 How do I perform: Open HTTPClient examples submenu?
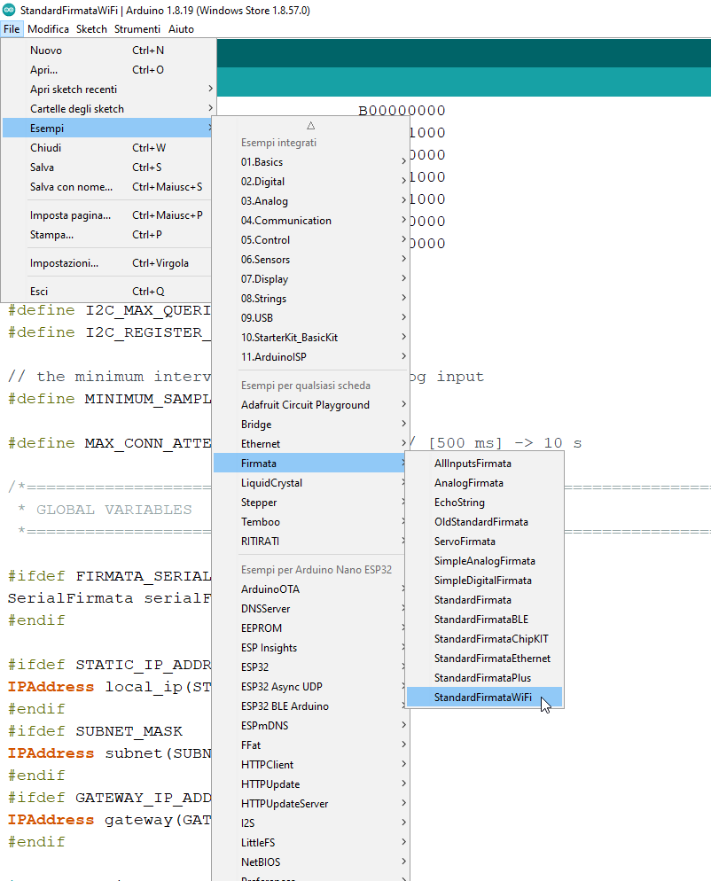pyautogui.click(x=311, y=765)
